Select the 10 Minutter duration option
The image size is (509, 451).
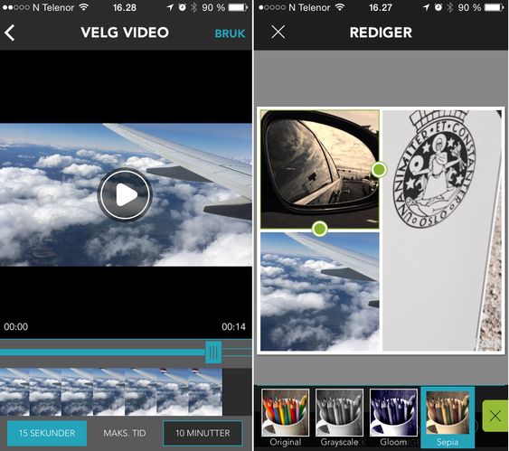(203, 433)
